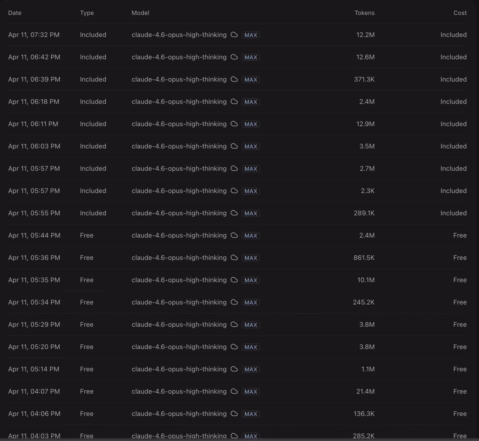Select the date 'Apr 11, 06:03 PM'
This screenshot has width=479, height=441.
(34, 146)
